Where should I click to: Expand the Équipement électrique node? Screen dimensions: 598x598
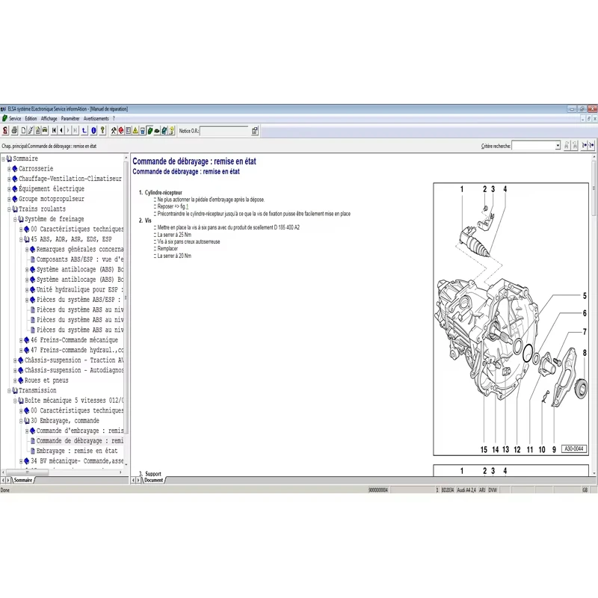point(9,189)
